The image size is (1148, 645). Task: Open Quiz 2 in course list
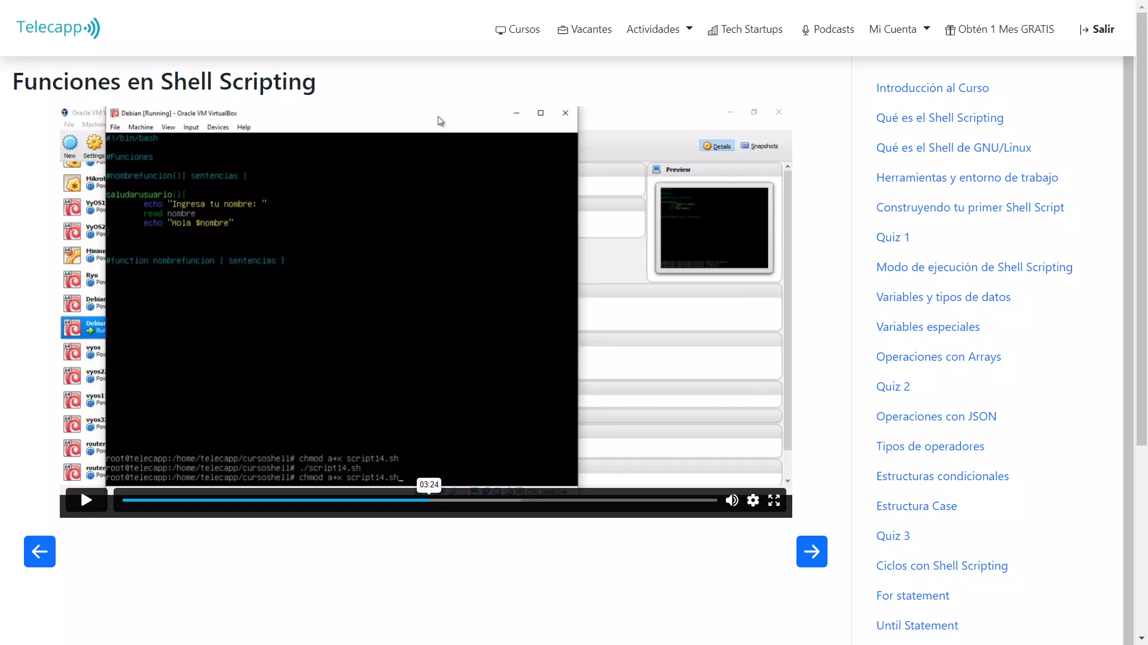click(893, 386)
